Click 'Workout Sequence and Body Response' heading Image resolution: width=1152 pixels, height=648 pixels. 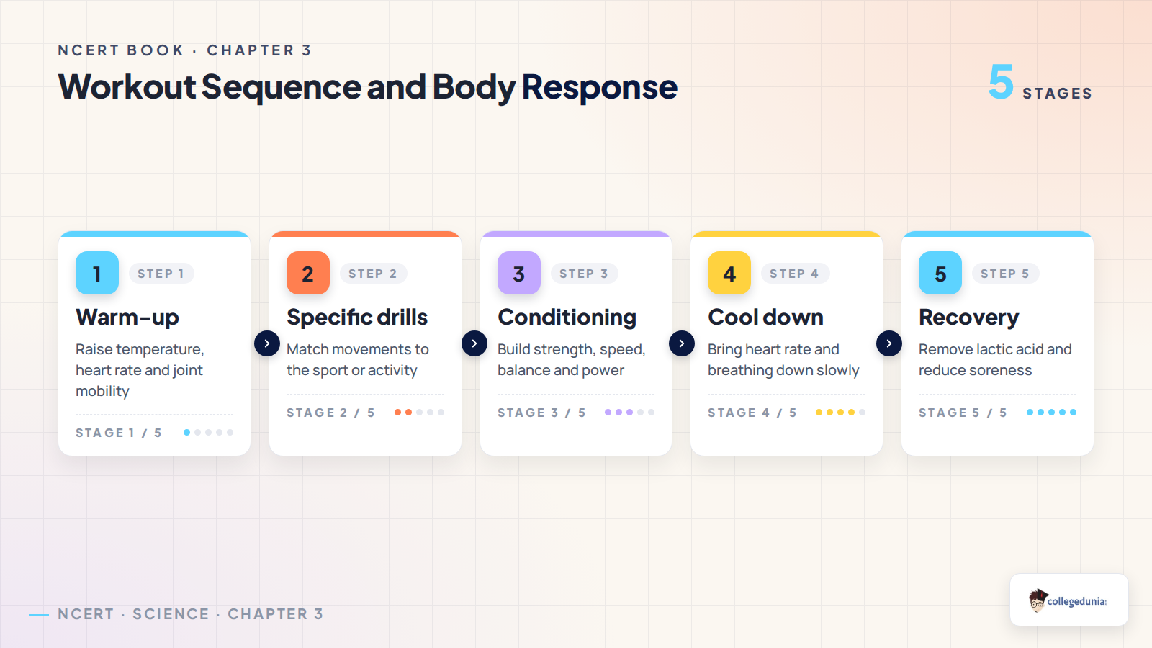(368, 87)
